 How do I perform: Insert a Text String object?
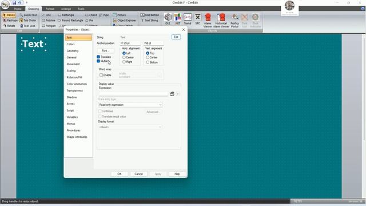tap(150, 21)
